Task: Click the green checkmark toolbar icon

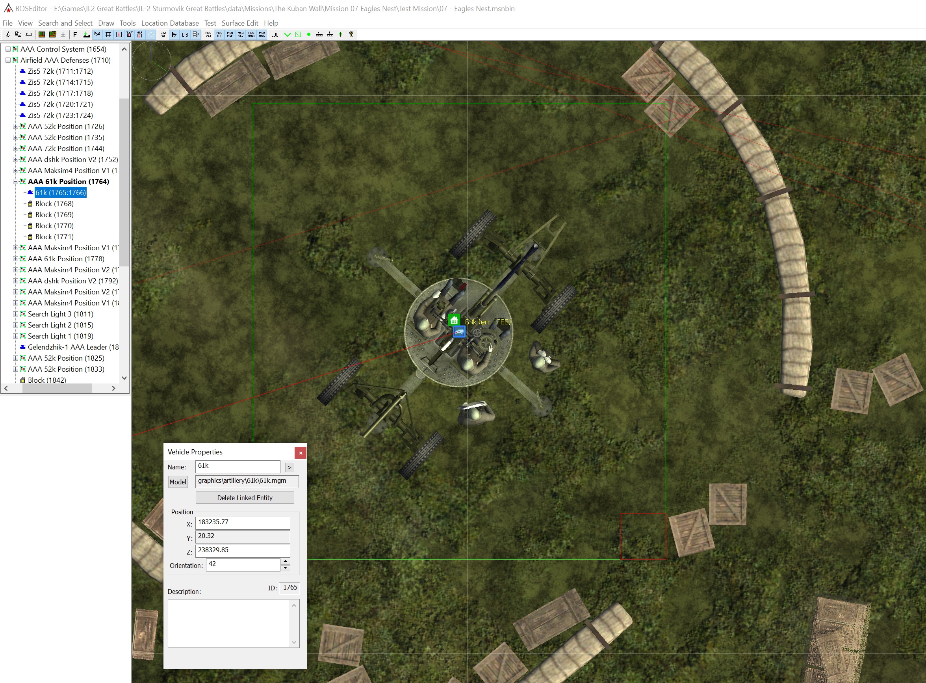Action: (288, 35)
